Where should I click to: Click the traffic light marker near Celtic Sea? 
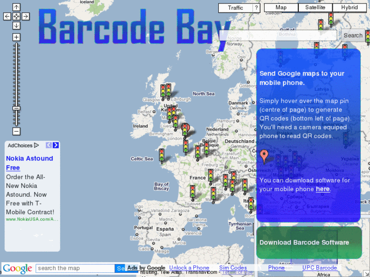point(162,156)
